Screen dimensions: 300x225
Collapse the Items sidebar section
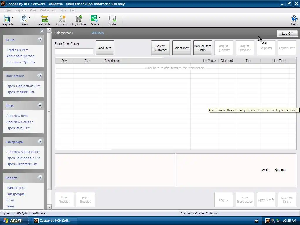pyautogui.click(x=40, y=105)
